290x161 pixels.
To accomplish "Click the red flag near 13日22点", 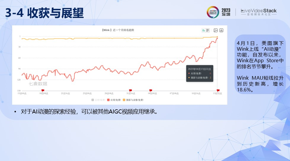I will 218,91.
